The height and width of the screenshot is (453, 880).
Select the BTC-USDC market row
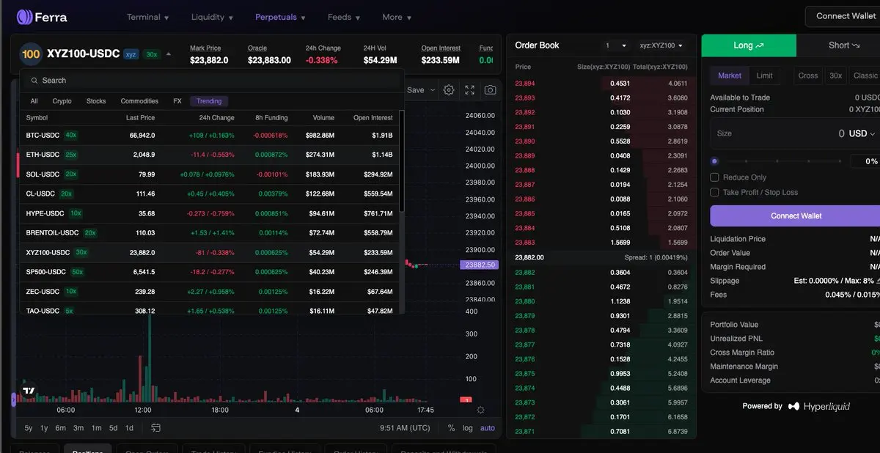[x=209, y=136]
